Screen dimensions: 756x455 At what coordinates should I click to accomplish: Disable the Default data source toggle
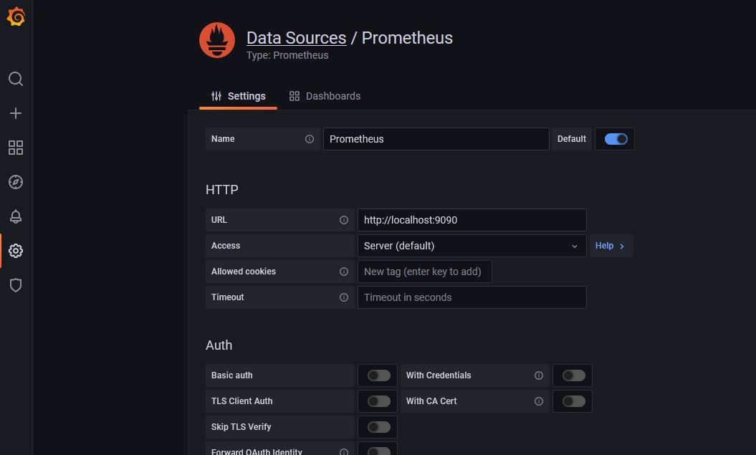(x=615, y=138)
